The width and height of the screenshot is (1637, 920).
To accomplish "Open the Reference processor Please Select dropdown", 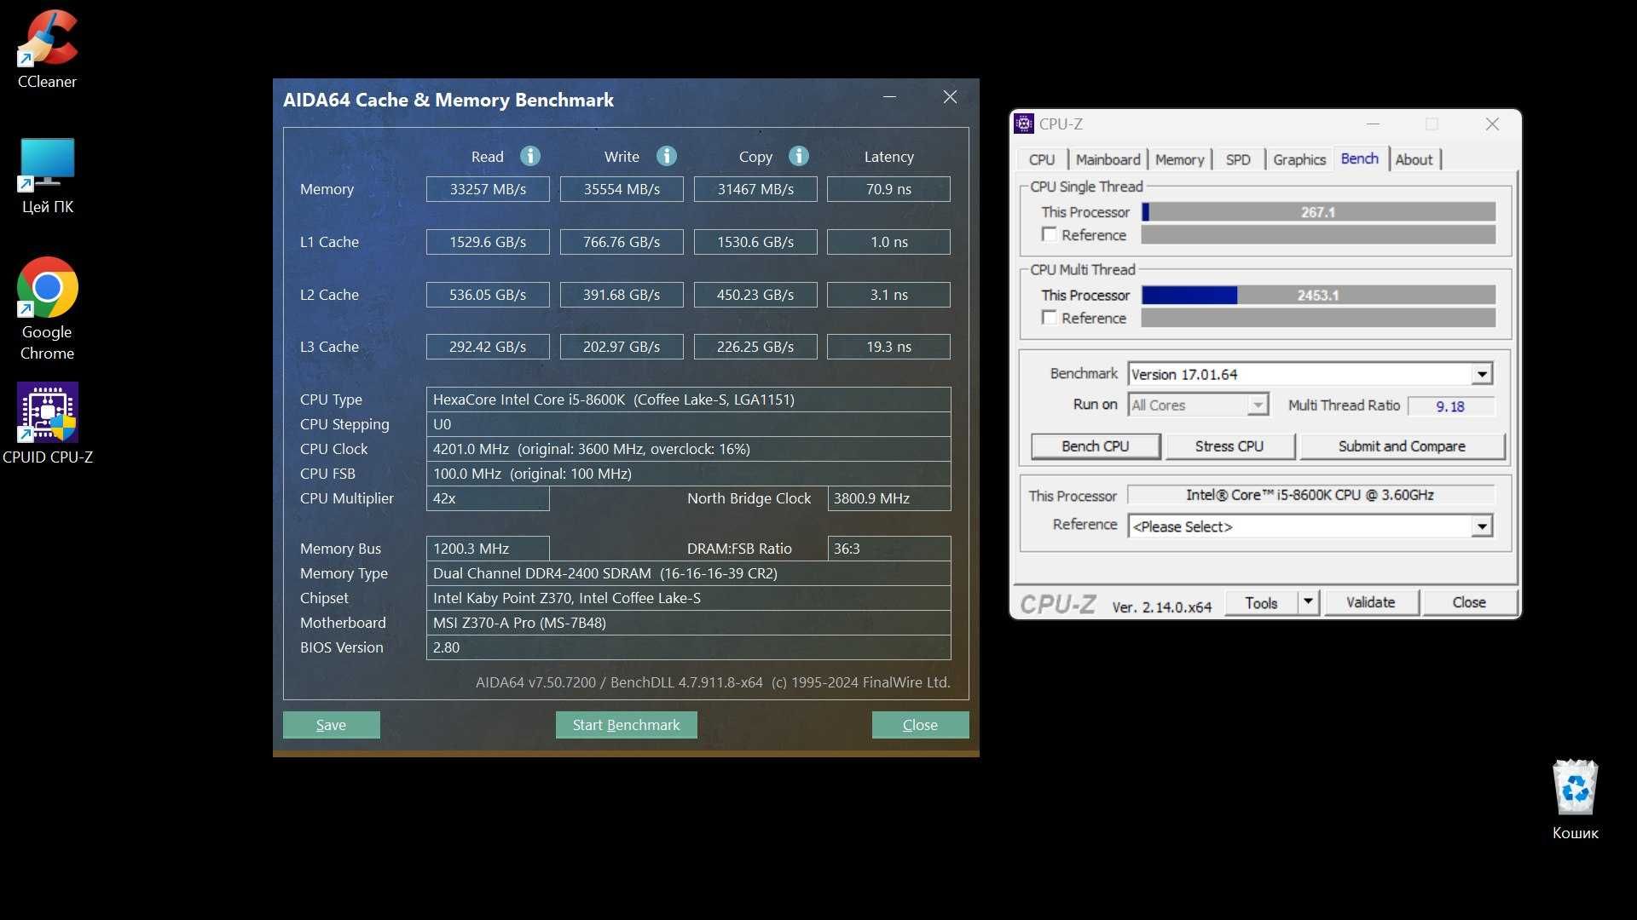I will [1482, 526].
